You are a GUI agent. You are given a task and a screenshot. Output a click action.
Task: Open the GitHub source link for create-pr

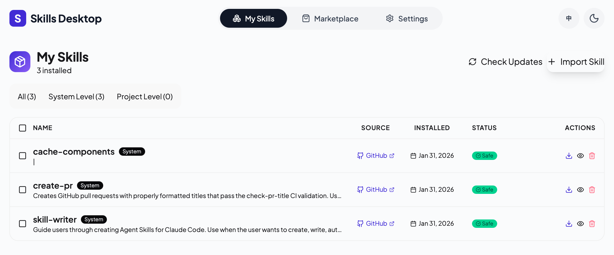[x=376, y=190]
